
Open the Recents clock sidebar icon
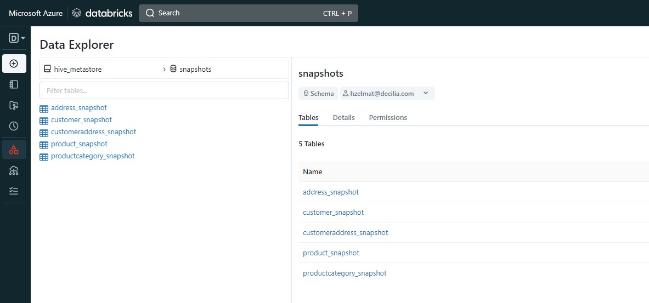coord(14,126)
